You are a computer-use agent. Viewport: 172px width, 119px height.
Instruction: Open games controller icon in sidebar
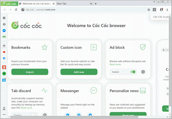point(4,37)
